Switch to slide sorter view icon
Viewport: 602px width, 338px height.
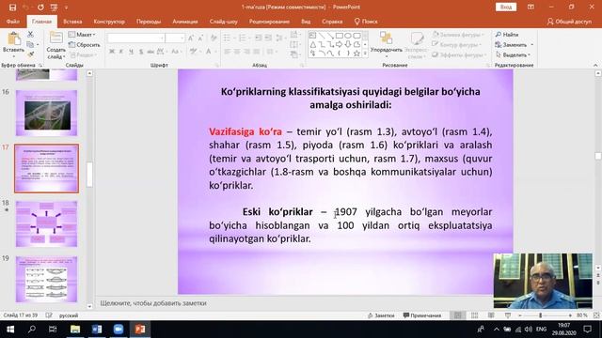[x=474, y=315]
